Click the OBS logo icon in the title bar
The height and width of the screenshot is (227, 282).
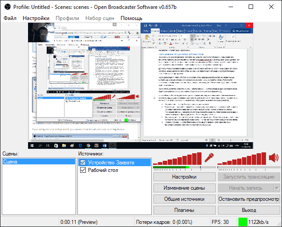[x=8, y=7]
